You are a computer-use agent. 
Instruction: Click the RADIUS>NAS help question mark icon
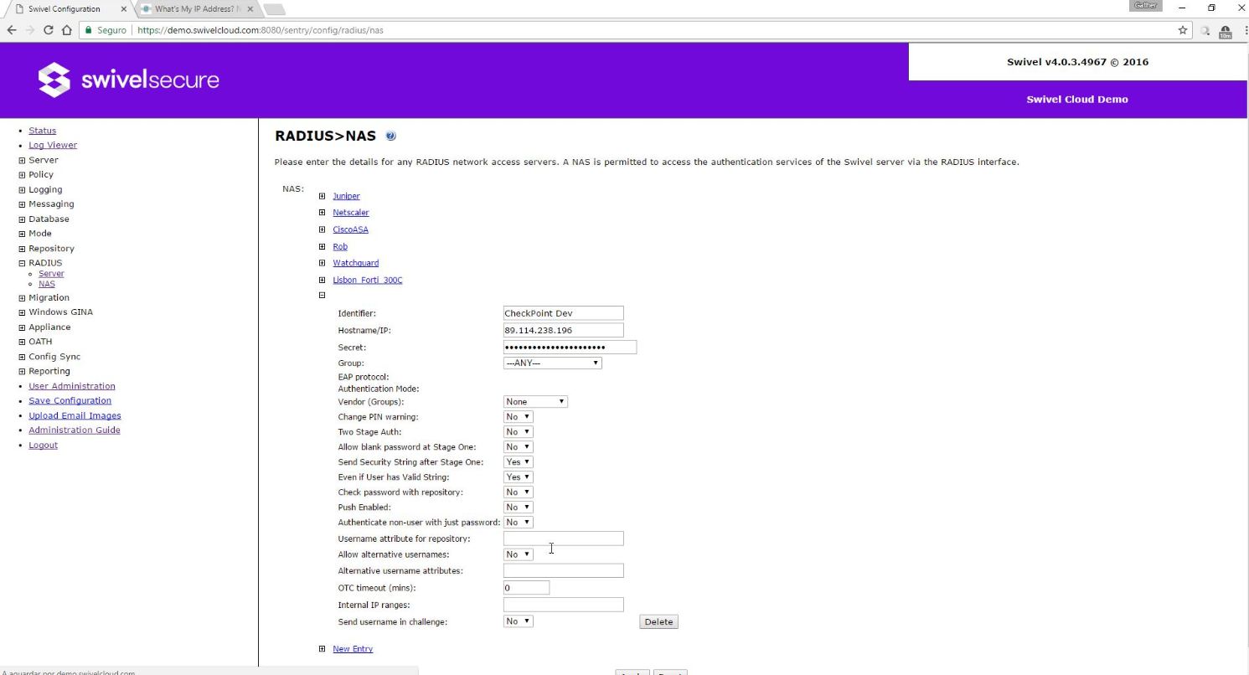(x=390, y=137)
